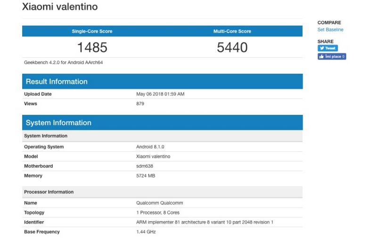Click the processor Name label
This screenshot has height=240, width=377.
coord(31,203)
